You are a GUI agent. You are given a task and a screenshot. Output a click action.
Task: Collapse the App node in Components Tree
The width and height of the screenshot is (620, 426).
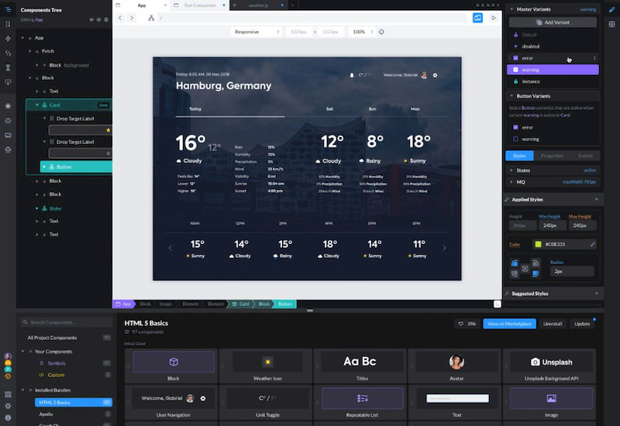click(x=22, y=38)
